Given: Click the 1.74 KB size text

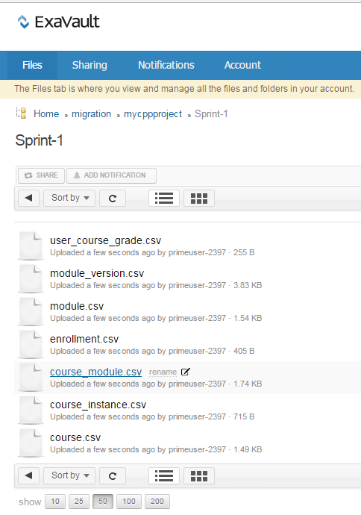Looking at the screenshot, I should click(x=248, y=384).
